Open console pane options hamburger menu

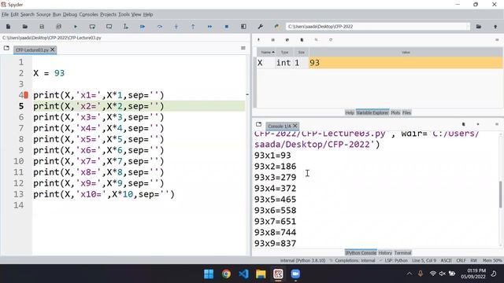[x=497, y=124]
